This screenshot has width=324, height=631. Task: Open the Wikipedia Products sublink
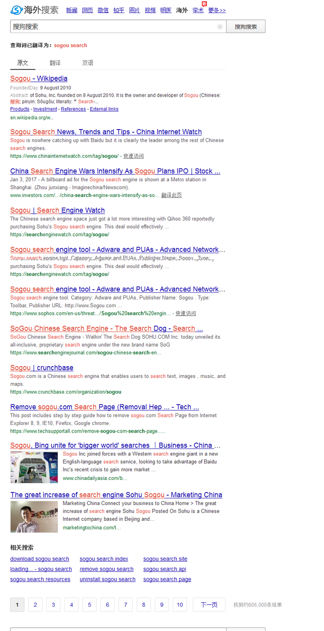[20, 109]
